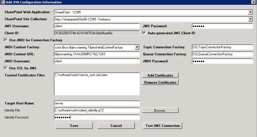The height and width of the screenshot is (137, 257).
Task: Toggle Use JNDI for Connection Factory checkbox
Action: (x=5, y=40)
